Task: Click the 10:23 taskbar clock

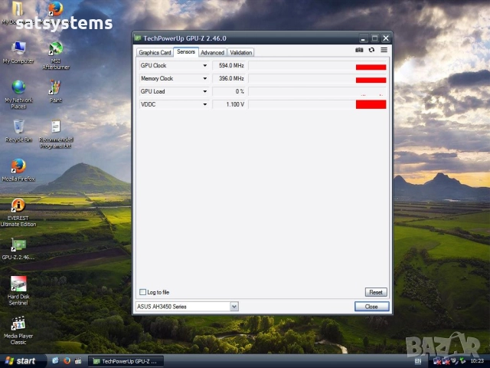Action: click(x=477, y=361)
